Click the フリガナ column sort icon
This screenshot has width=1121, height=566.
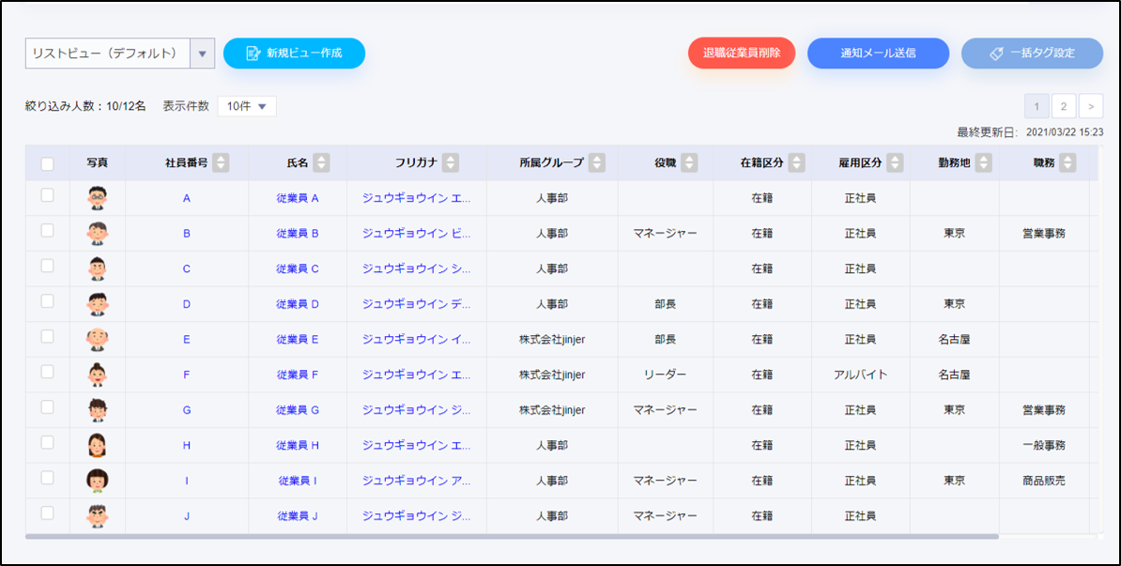tap(451, 163)
